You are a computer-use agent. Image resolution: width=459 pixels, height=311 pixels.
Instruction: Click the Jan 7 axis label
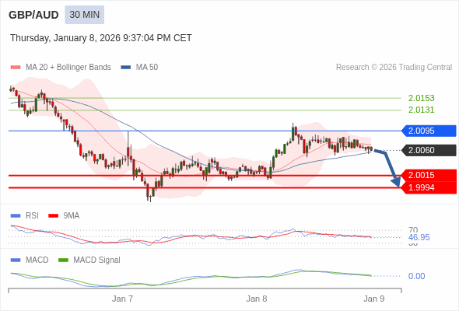pyautogui.click(x=122, y=299)
